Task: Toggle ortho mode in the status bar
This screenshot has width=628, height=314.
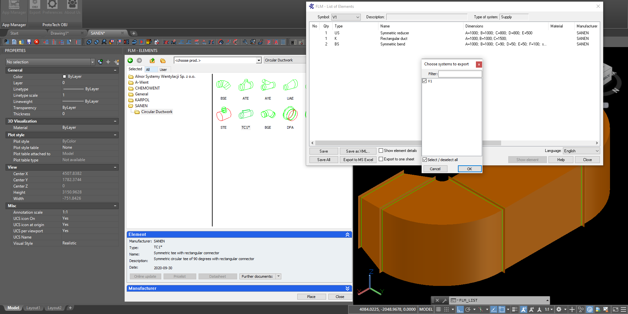Action: point(460,309)
